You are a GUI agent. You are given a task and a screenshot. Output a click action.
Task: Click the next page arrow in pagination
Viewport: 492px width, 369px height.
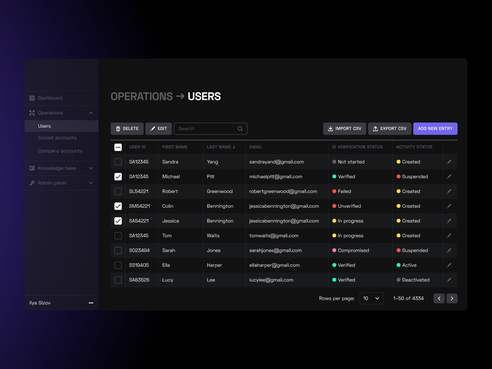452,298
